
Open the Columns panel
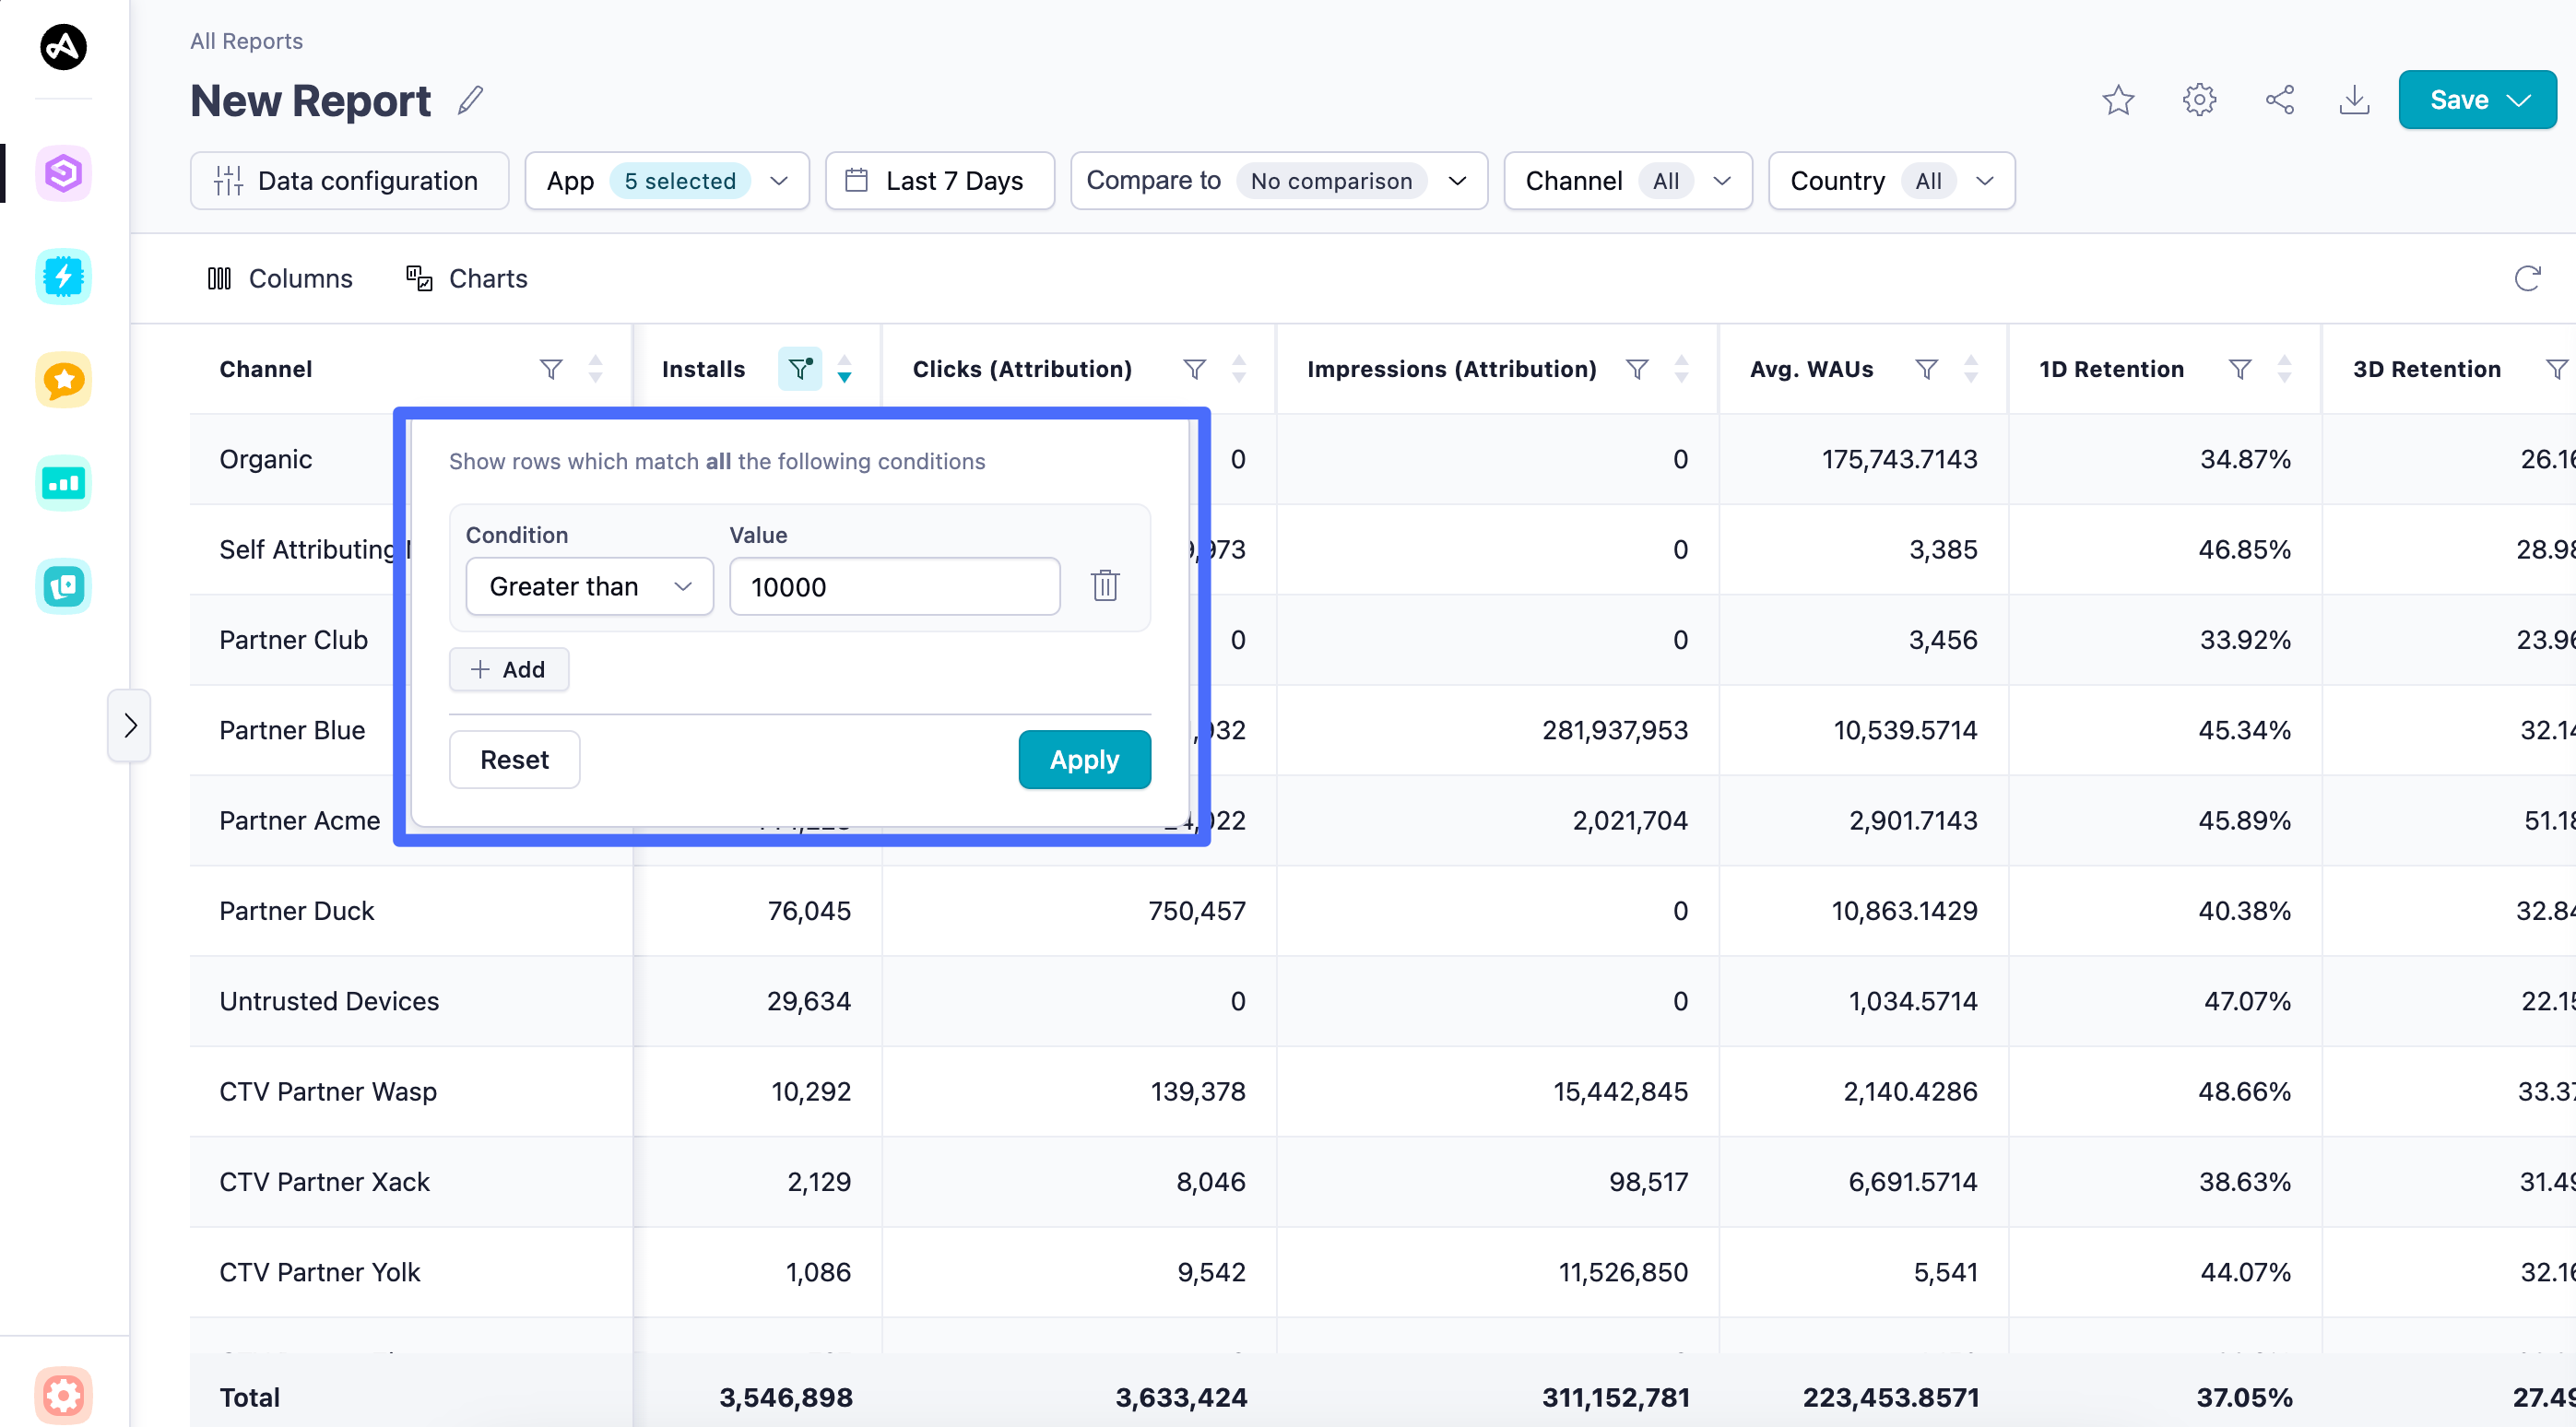[280, 278]
